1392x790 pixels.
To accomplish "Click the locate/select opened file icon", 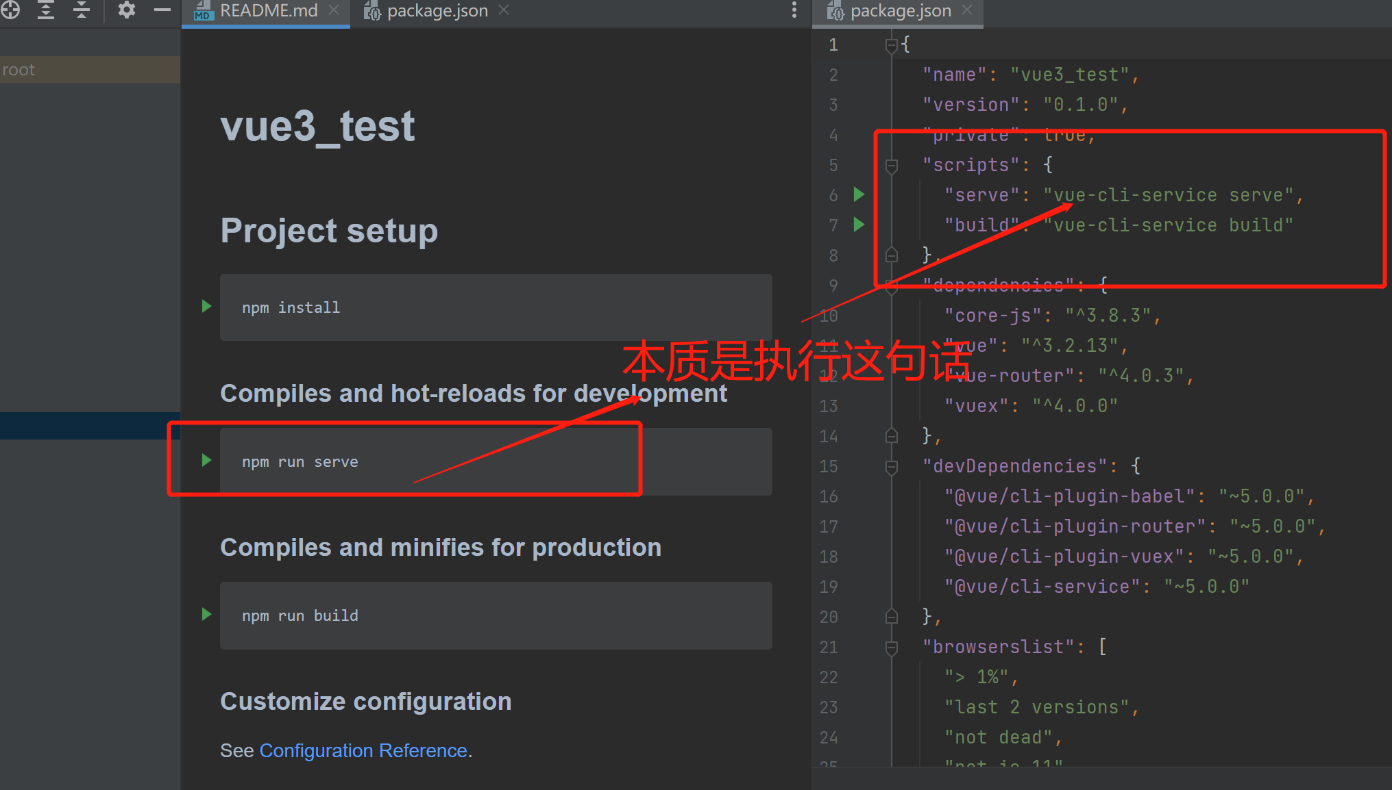I will [10, 10].
